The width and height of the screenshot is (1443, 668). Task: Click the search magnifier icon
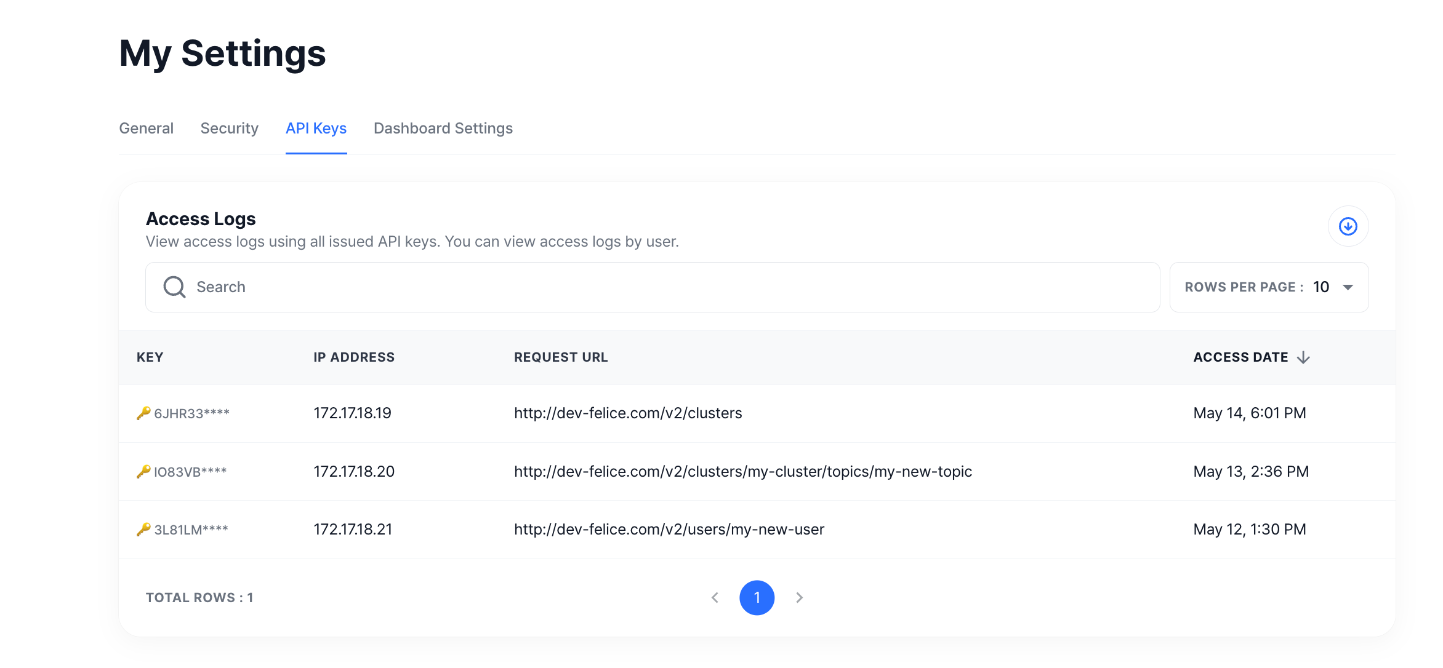click(174, 287)
